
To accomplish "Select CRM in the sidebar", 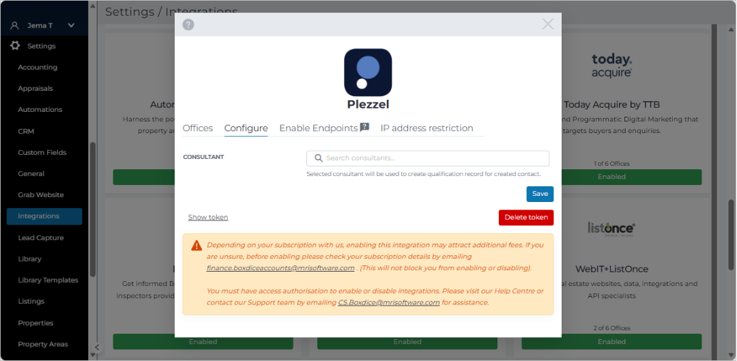I will click(26, 131).
